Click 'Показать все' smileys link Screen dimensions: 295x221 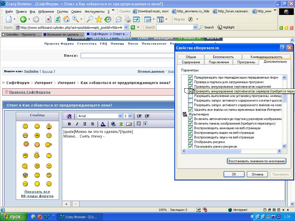point(37,192)
